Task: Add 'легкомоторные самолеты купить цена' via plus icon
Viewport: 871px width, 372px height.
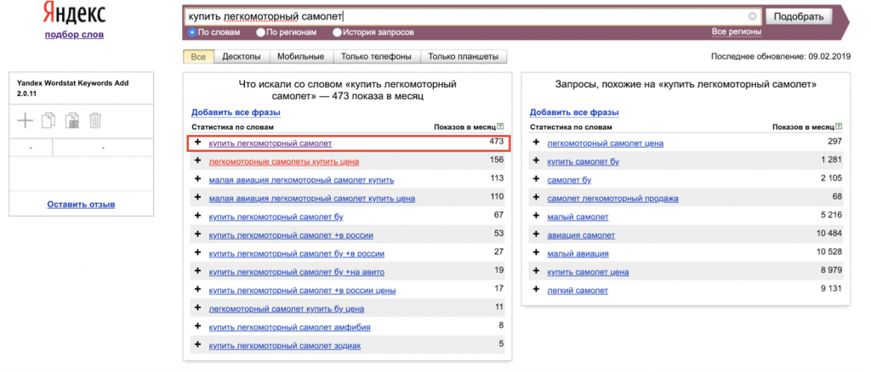Action: click(197, 161)
